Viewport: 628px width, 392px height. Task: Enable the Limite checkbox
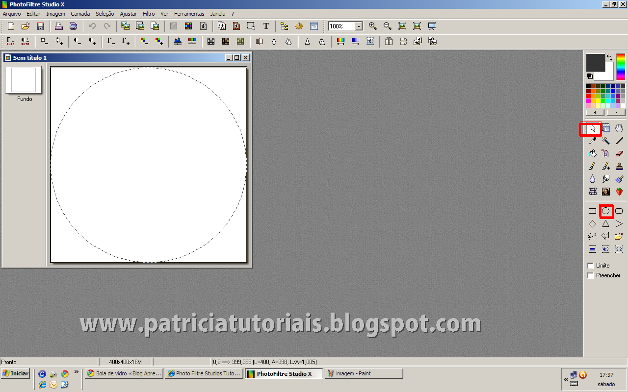[x=591, y=266]
